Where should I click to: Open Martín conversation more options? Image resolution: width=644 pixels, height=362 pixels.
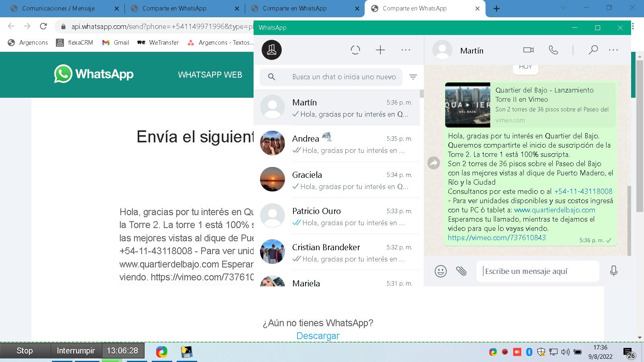click(613, 50)
